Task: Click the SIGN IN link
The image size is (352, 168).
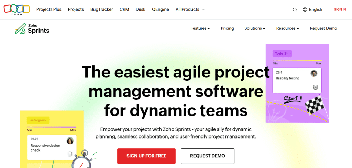Action: coord(340,9)
